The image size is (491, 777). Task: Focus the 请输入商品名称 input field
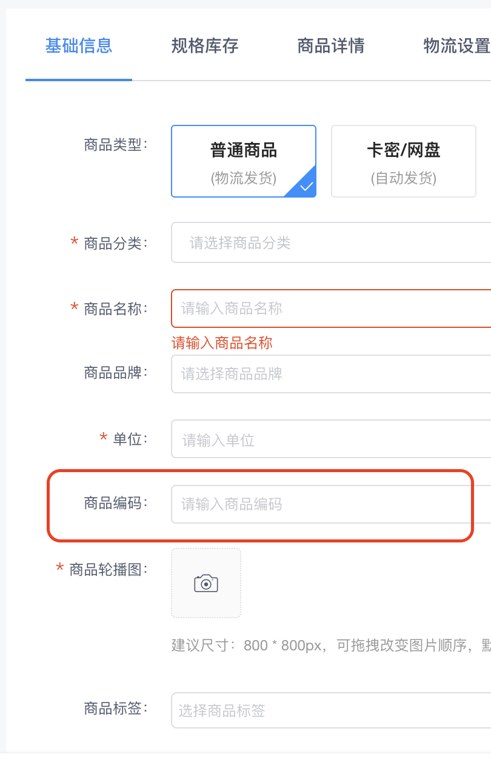(x=331, y=308)
